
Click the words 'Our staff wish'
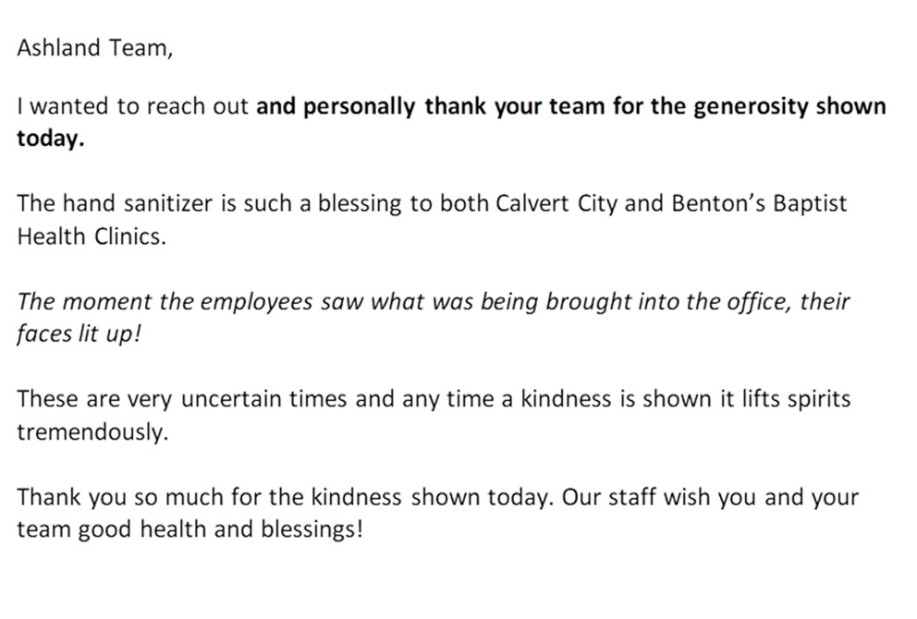[636, 497]
